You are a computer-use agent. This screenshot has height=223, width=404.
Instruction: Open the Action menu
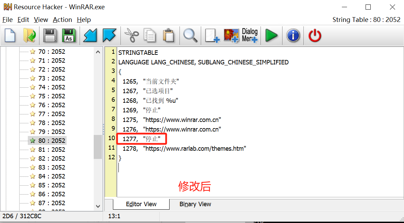(x=62, y=20)
